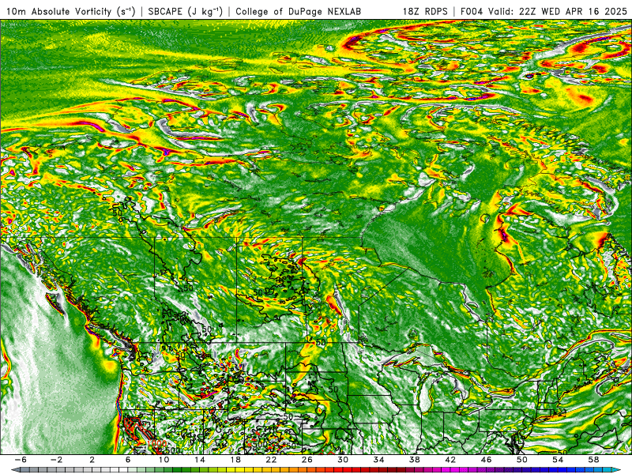
Task: Click the left arrow tip of the color bar
Action: tap(14, 470)
